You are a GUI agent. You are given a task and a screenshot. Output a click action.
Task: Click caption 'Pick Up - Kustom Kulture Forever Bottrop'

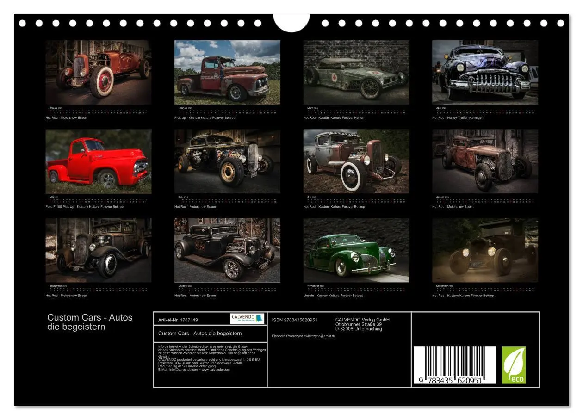click(x=205, y=118)
